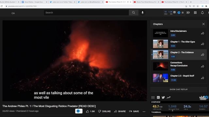Click the SAVE button
This screenshot has width=209, height=117.
point(134,111)
